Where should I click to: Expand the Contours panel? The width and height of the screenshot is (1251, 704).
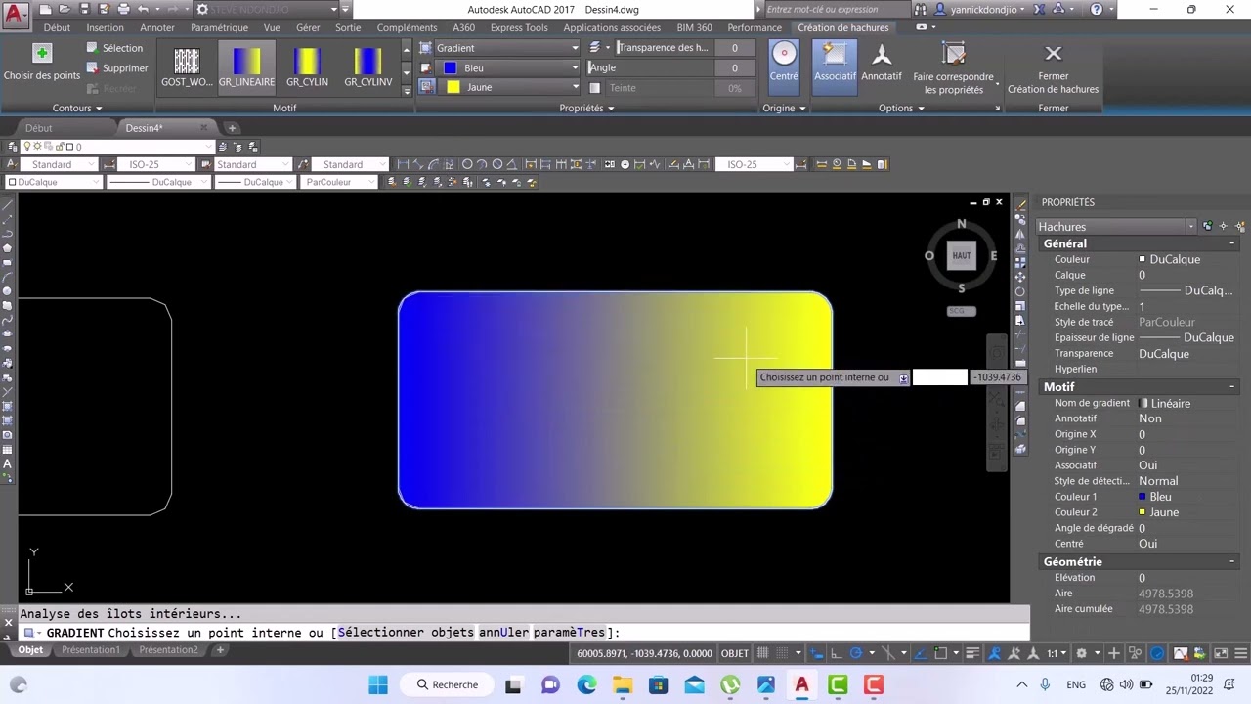[x=76, y=108]
